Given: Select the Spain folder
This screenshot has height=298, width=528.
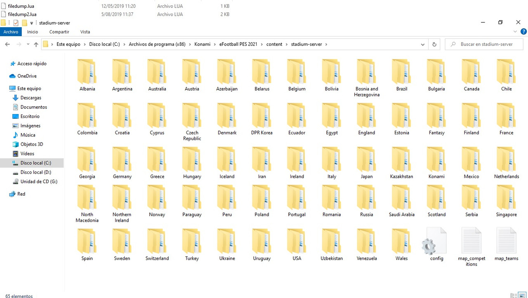Looking at the screenshot, I should click(87, 244).
